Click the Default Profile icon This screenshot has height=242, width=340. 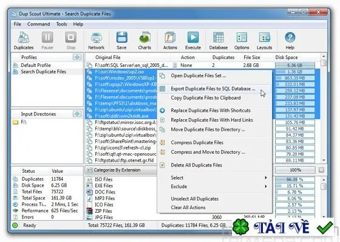(15, 65)
